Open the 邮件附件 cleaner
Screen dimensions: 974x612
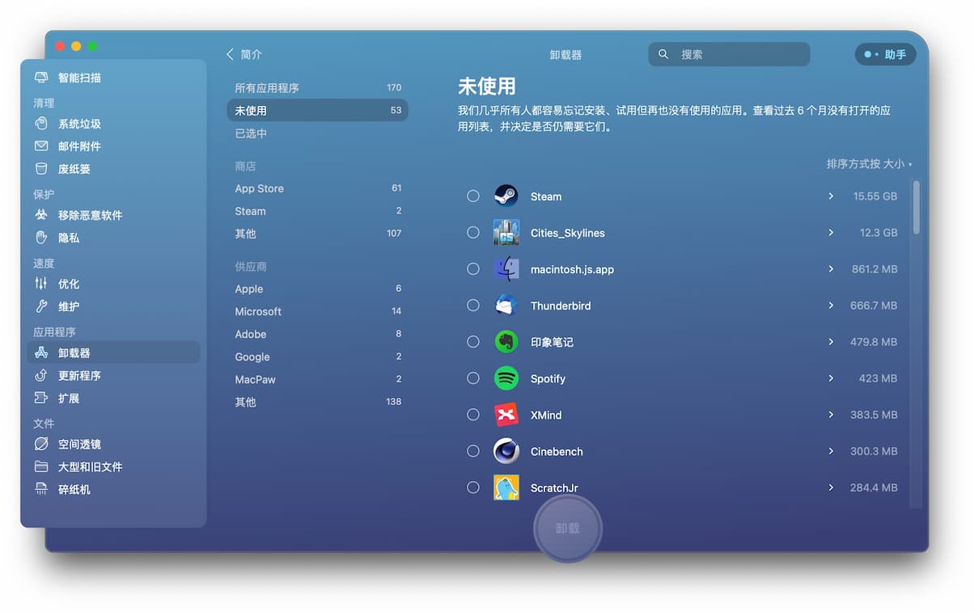[x=81, y=146]
